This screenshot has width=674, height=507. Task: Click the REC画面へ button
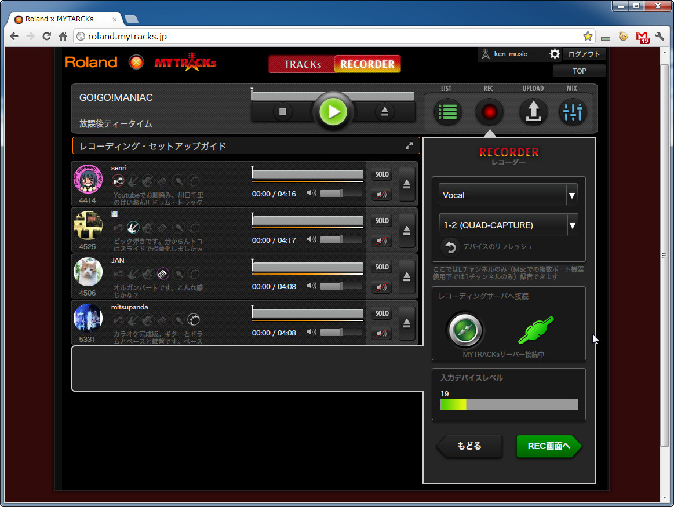(x=549, y=446)
